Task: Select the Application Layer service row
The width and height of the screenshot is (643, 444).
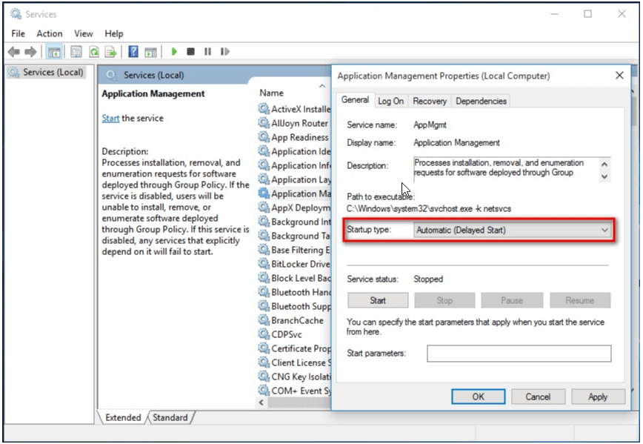Action: click(294, 179)
